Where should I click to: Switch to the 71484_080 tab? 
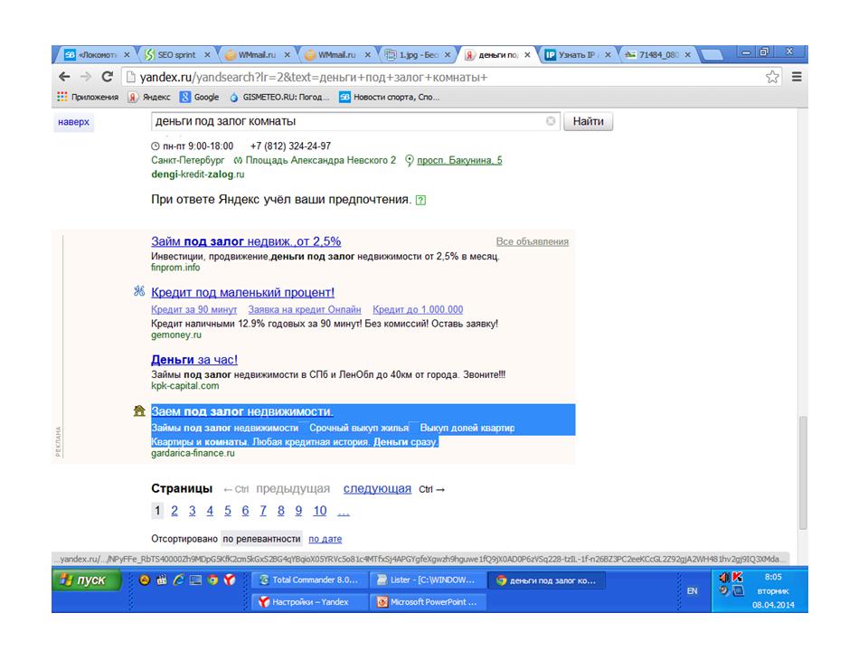coord(657,55)
